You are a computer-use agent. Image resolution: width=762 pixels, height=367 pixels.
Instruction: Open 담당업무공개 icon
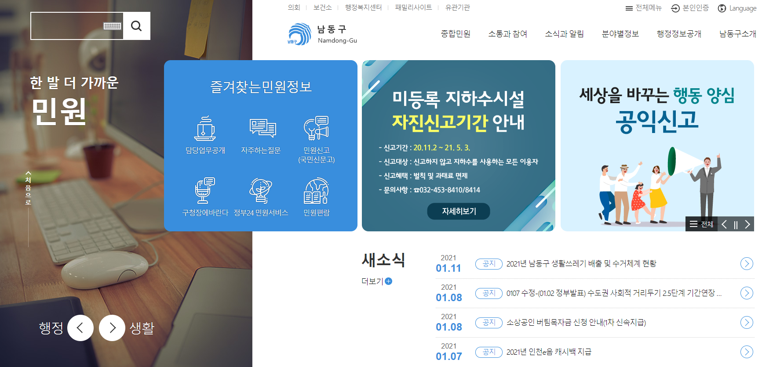[x=205, y=128]
